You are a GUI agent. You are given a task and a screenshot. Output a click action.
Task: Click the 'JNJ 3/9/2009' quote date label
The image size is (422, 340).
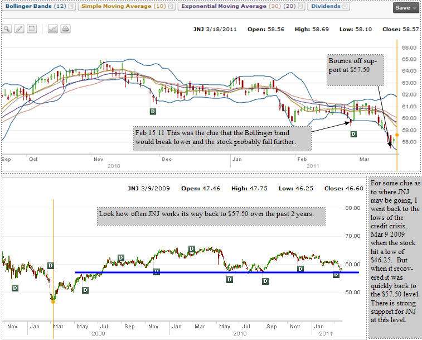(149, 189)
